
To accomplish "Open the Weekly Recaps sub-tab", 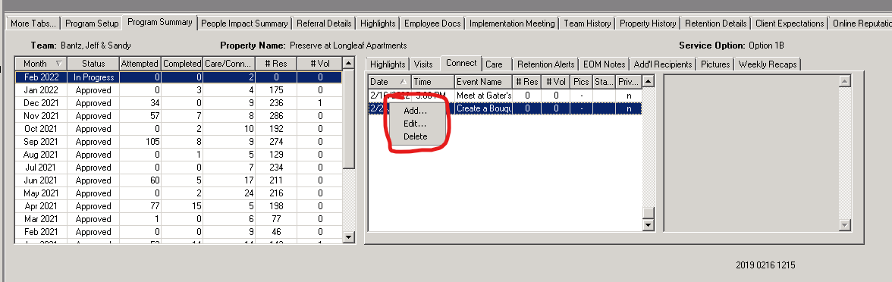I will pyautogui.click(x=768, y=64).
